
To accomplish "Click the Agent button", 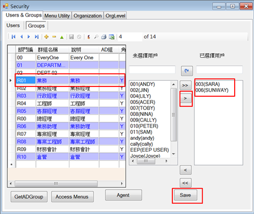I will 123,195.
